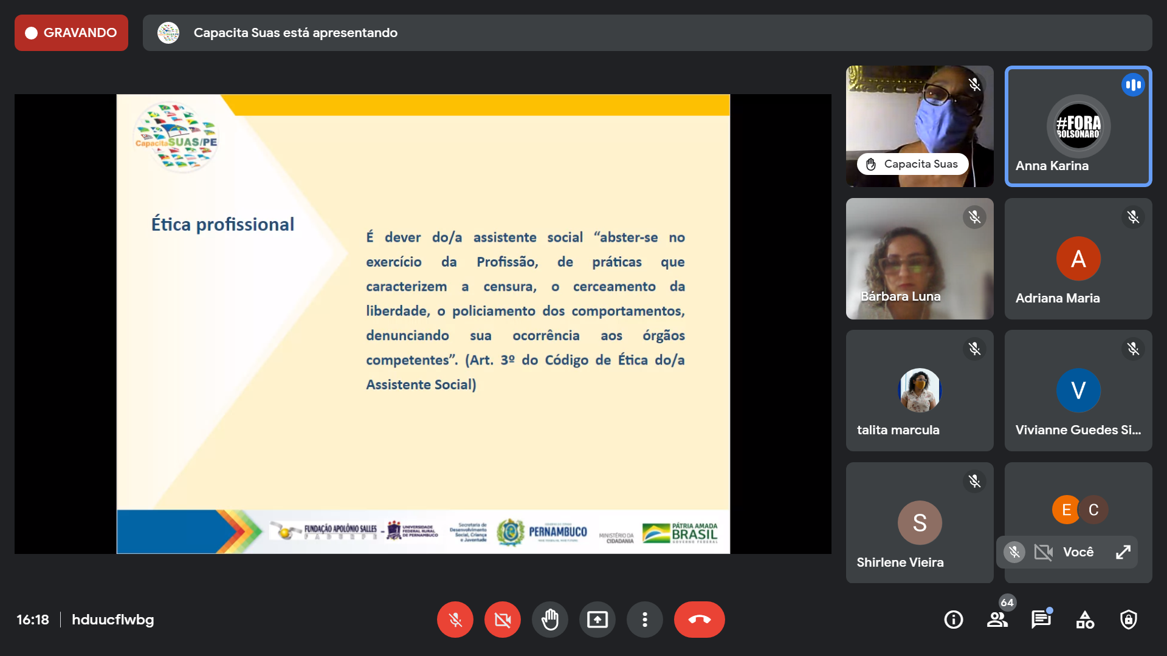Open host controls shield lock icon
Image resolution: width=1167 pixels, height=656 pixels.
tap(1128, 620)
